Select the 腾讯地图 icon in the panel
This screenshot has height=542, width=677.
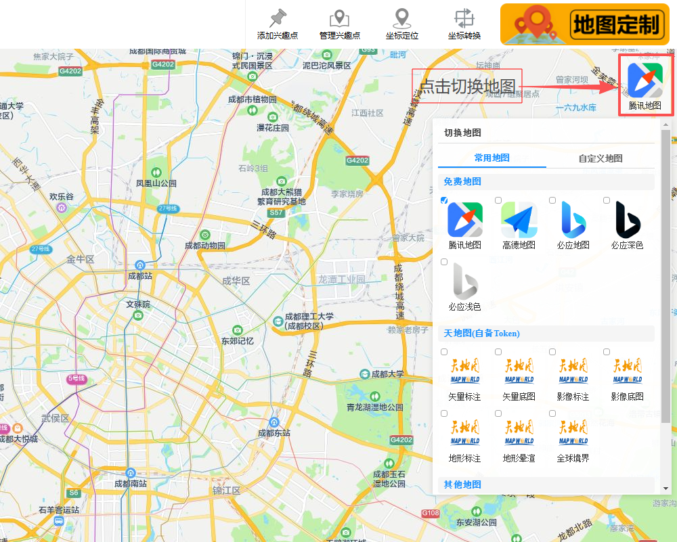pyautogui.click(x=464, y=220)
